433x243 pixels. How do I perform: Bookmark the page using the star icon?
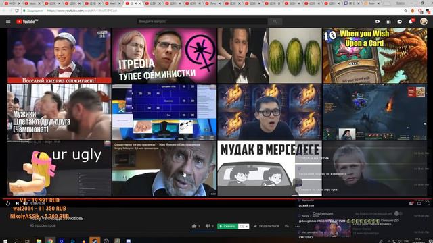pos(406,11)
